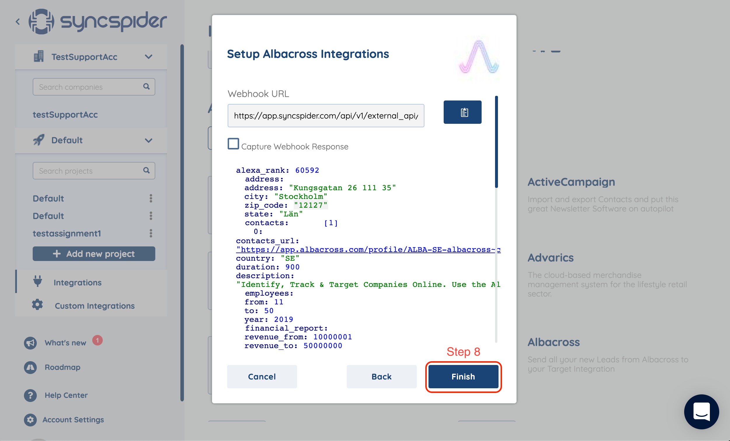Viewport: 730px width, 441px height.
Task: Enable Capture Webhook Response checkbox
Action: coord(233,144)
